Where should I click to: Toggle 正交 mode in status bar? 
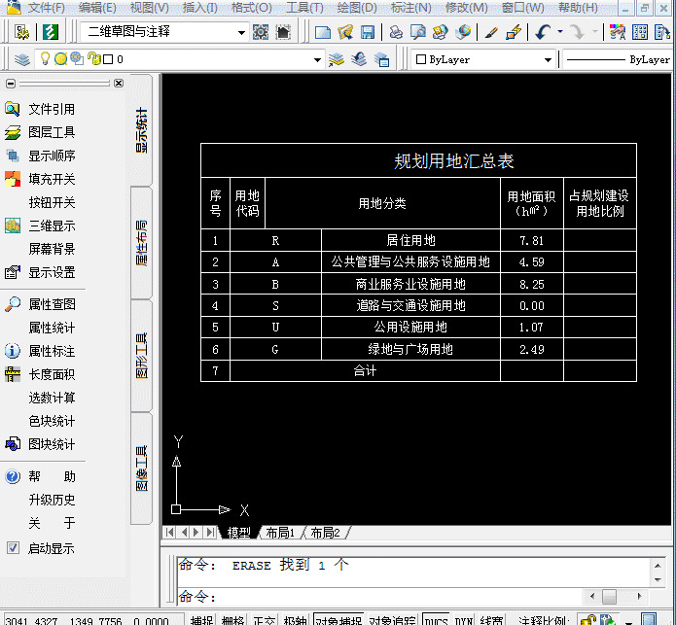coord(264,620)
